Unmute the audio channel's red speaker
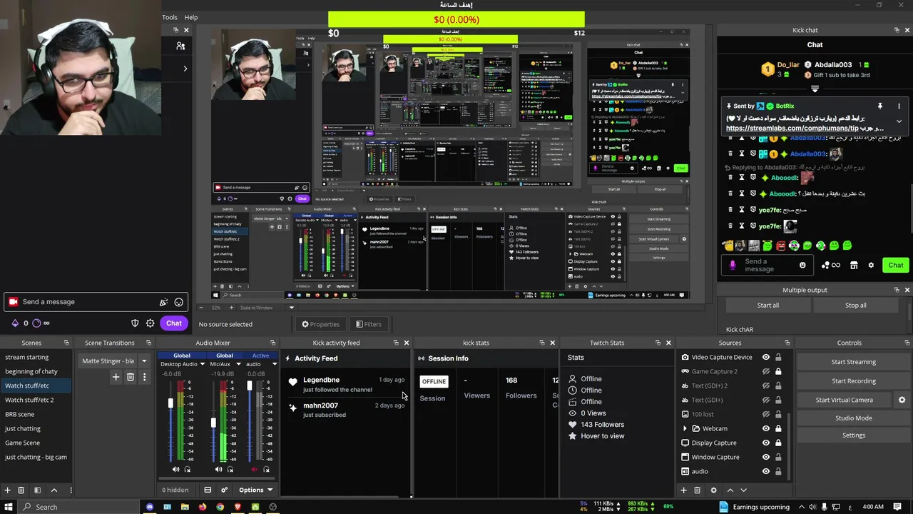Screen dimensions: 913x514 [x=255, y=469]
